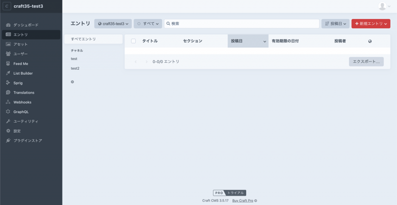Open the craft35-test3 site dropdown

click(x=113, y=23)
